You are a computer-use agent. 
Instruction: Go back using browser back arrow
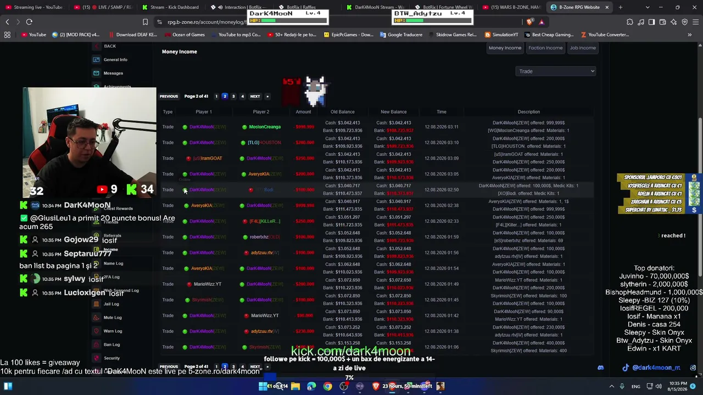7,22
